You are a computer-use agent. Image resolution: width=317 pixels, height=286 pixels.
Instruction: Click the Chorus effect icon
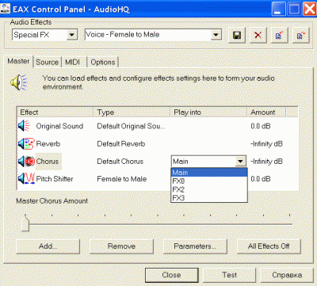pyautogui.click(x=26, y=161)
